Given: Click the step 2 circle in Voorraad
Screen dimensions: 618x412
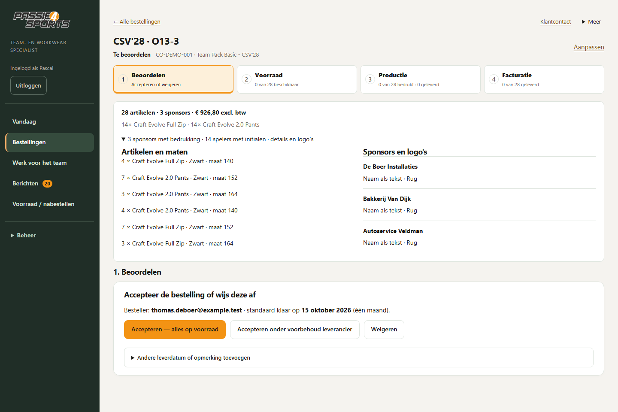Looking at the screenshot, I should point(246,79).
